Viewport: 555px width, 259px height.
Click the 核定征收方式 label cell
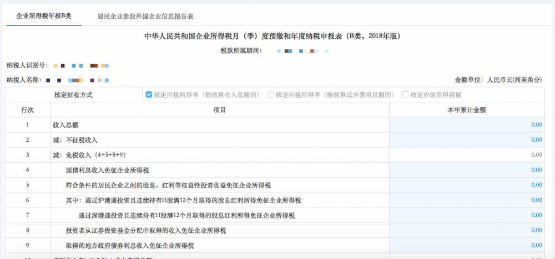pyautogui.click(x=73, y=95)
